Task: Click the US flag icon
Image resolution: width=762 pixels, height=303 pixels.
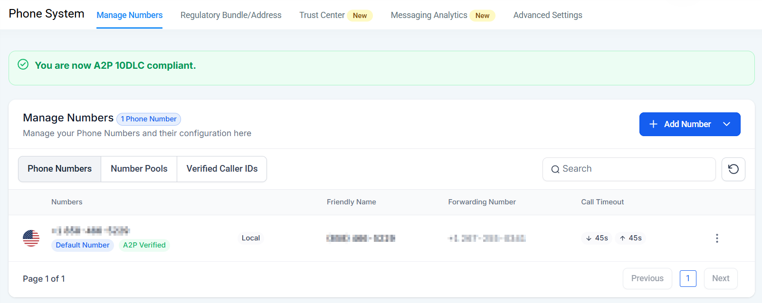Action: click(x=31, y=238)
